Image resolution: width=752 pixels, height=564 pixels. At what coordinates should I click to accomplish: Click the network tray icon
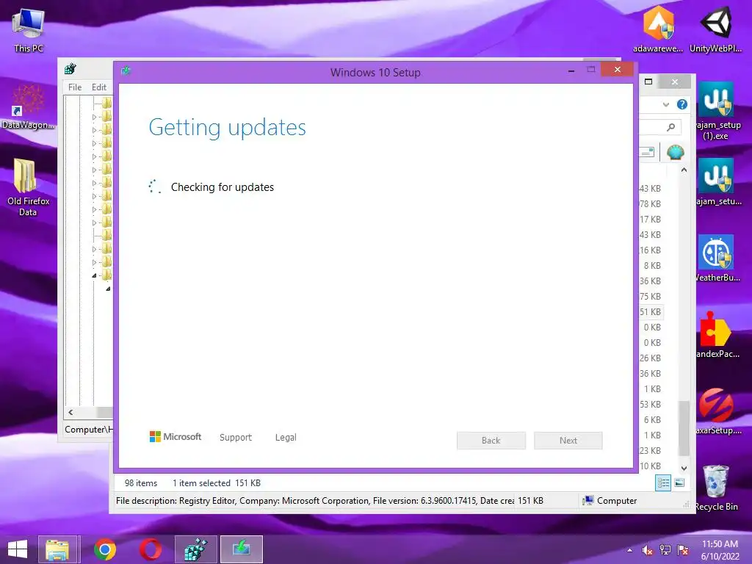coord(665,550)
